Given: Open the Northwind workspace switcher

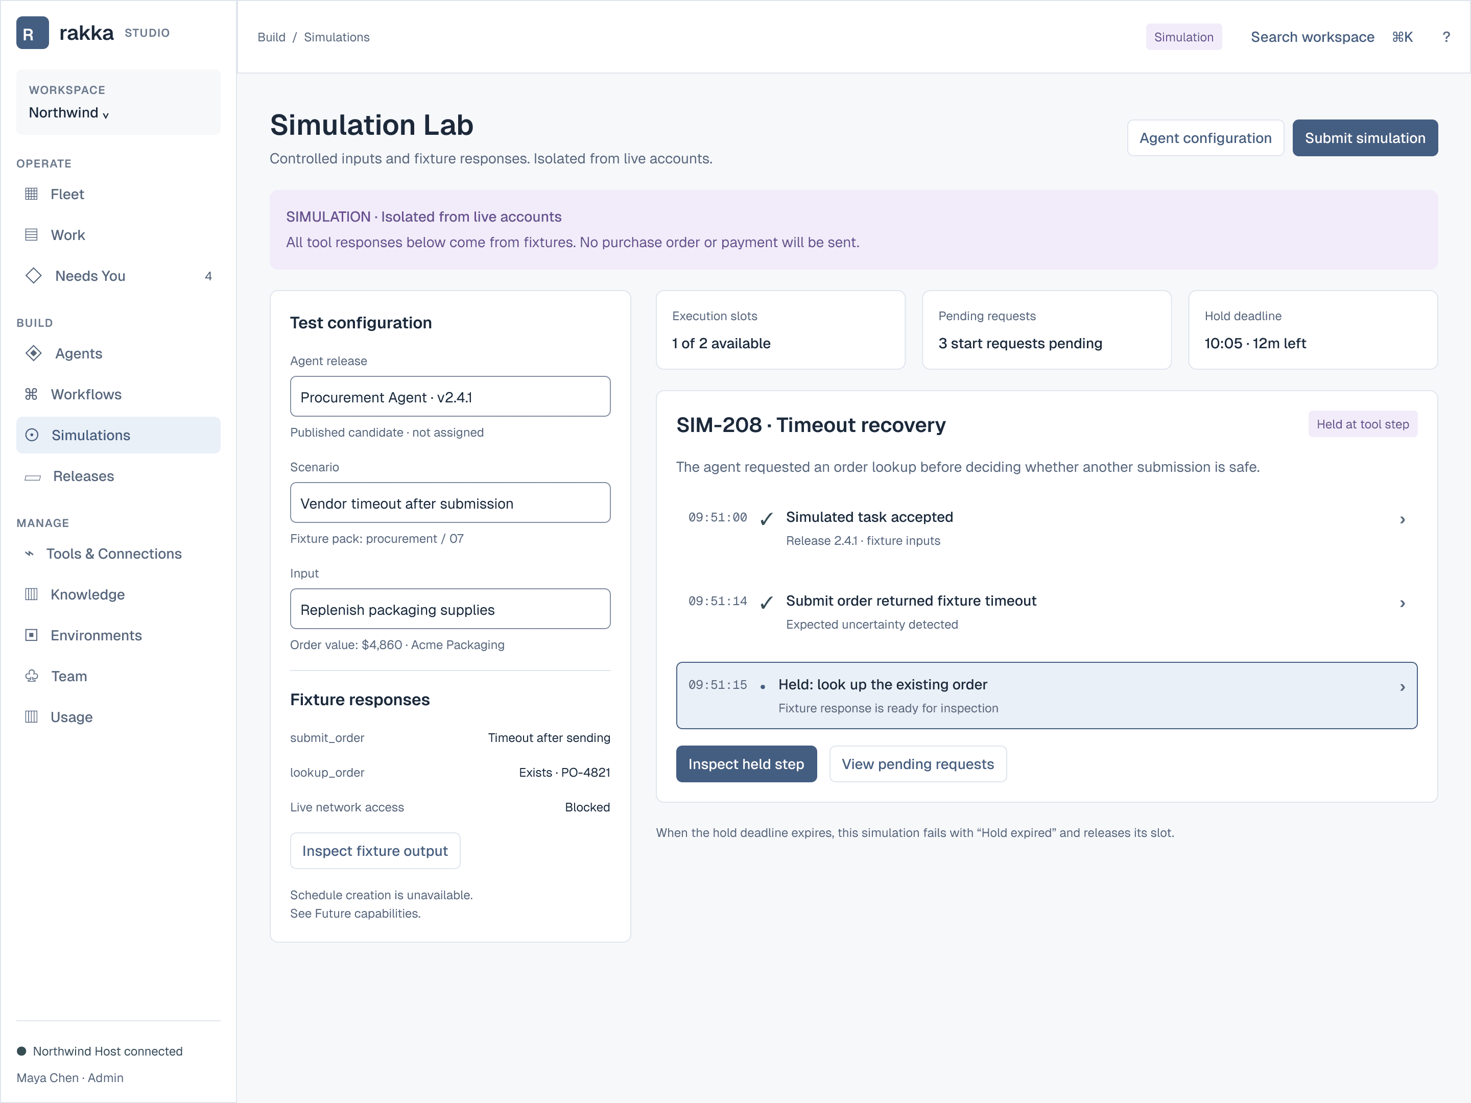Looking at the screenshot, I should tap(118, 103).
